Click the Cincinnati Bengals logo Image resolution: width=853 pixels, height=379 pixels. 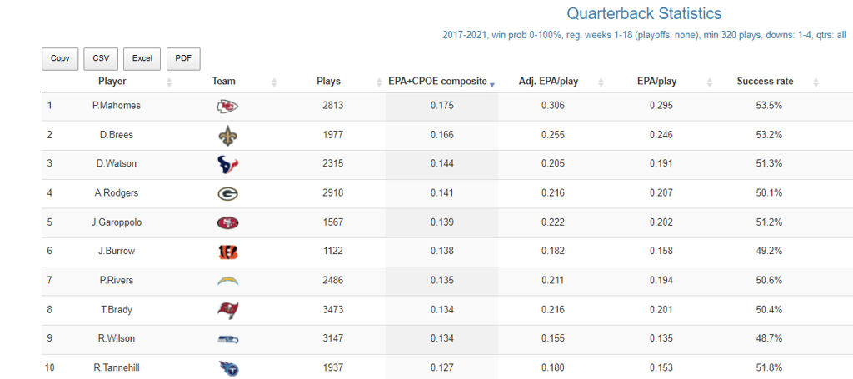(227, 252)
